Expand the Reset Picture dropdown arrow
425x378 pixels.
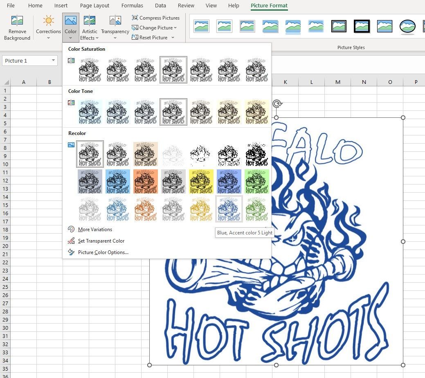173,37
